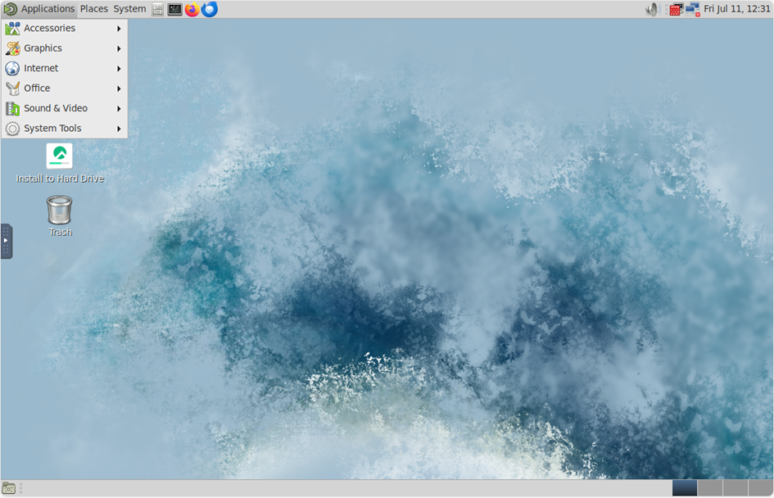This screenshot has height=498, width=774.
Task: Open the Places menu
Action: click(x=94, y=9)
